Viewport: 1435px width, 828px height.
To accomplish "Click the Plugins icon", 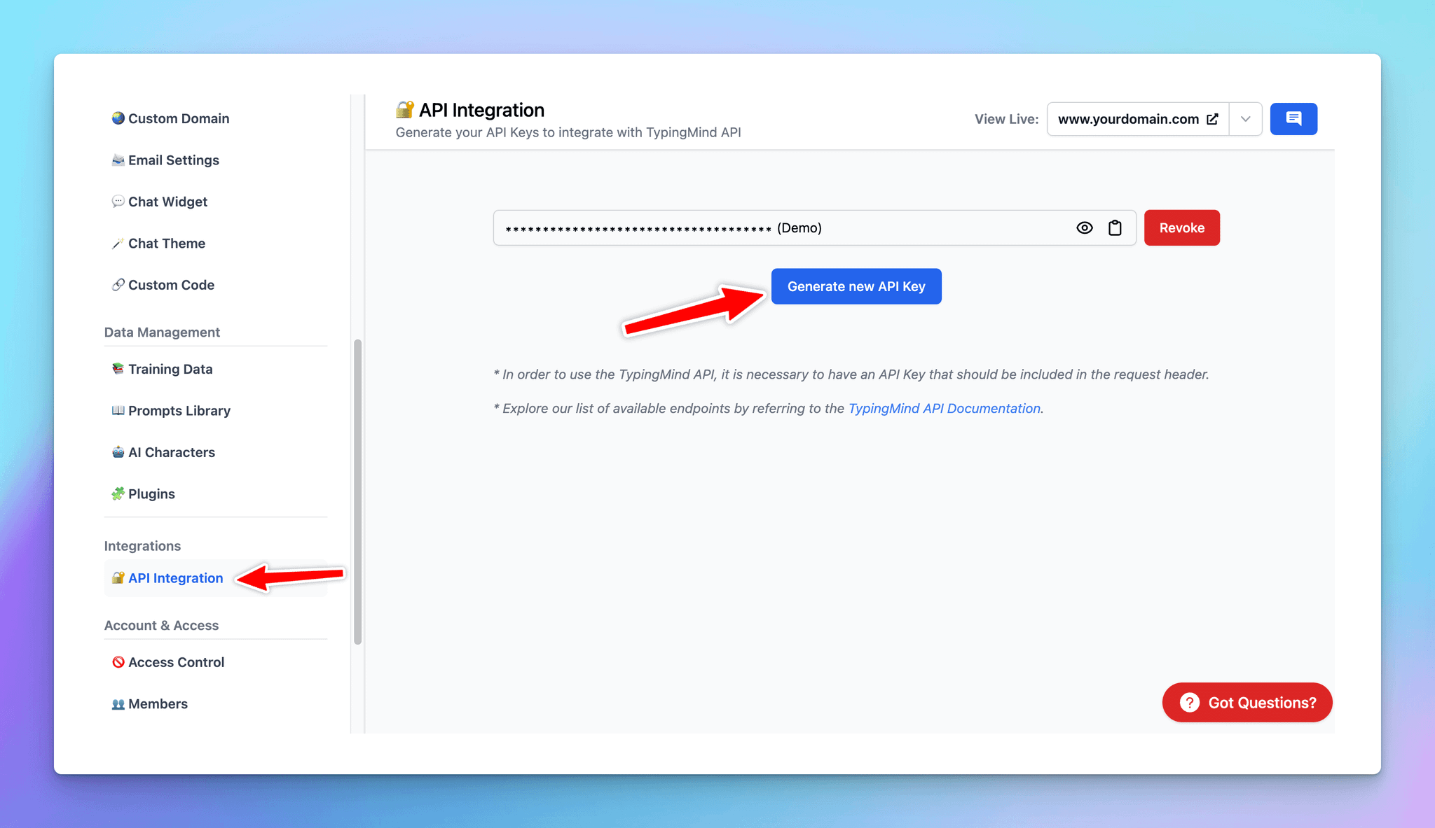I will 117,493.
